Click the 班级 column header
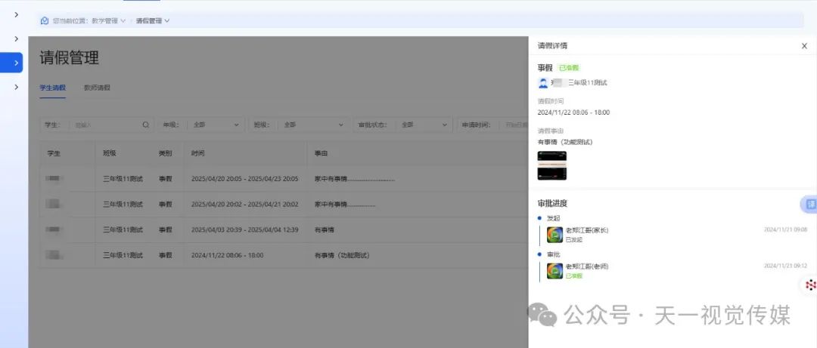The image size is (817, 348). tap(110, 154)
